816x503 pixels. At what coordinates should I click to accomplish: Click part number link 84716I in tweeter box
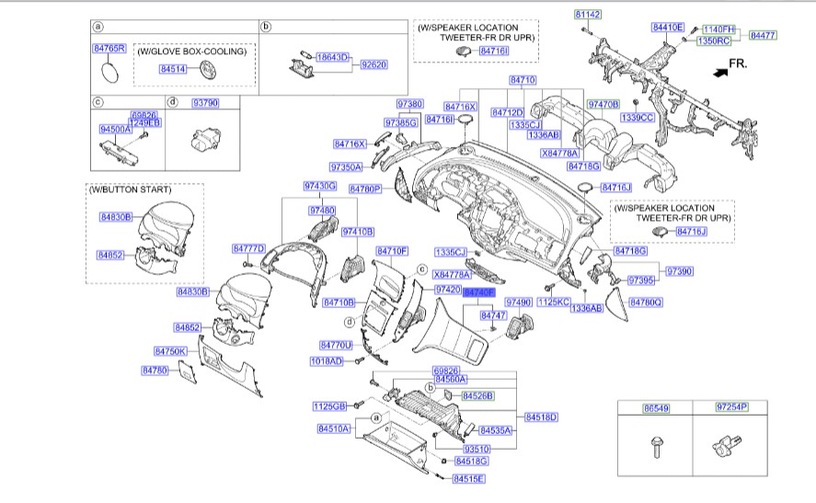tap(494, 51)
